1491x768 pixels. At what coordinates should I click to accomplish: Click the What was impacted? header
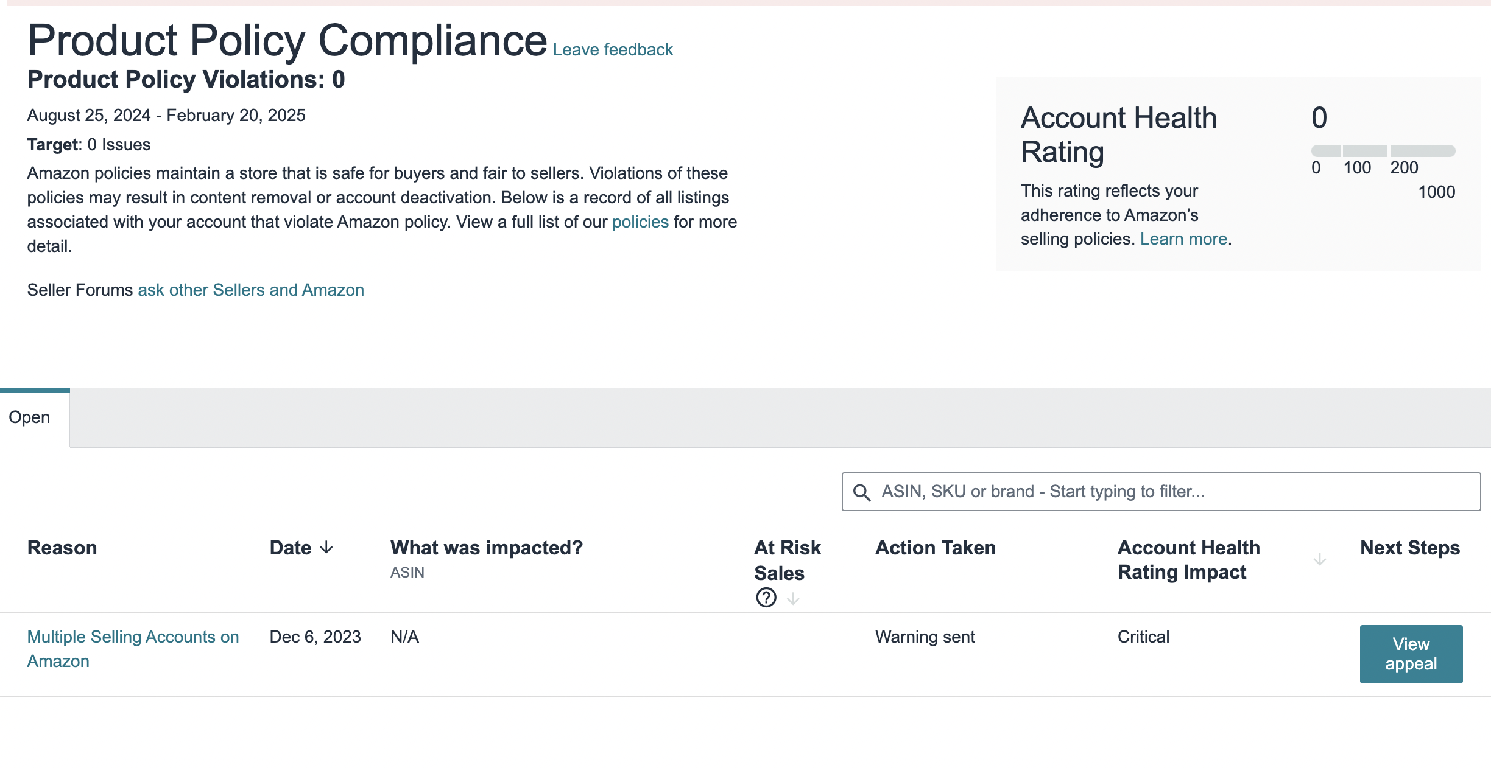(x=486, y=548)
